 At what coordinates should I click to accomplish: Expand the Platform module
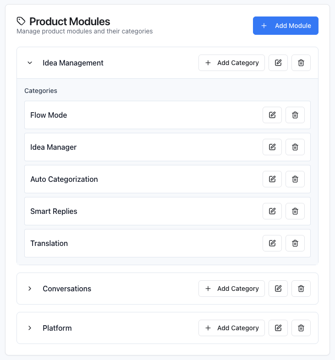point(30,328)
